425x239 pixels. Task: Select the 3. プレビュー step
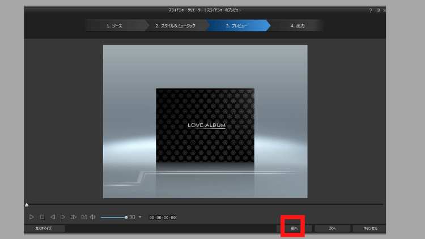(x=236, y=26)
